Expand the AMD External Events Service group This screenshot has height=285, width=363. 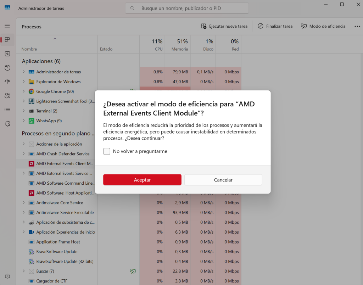[x=24, y=173]
